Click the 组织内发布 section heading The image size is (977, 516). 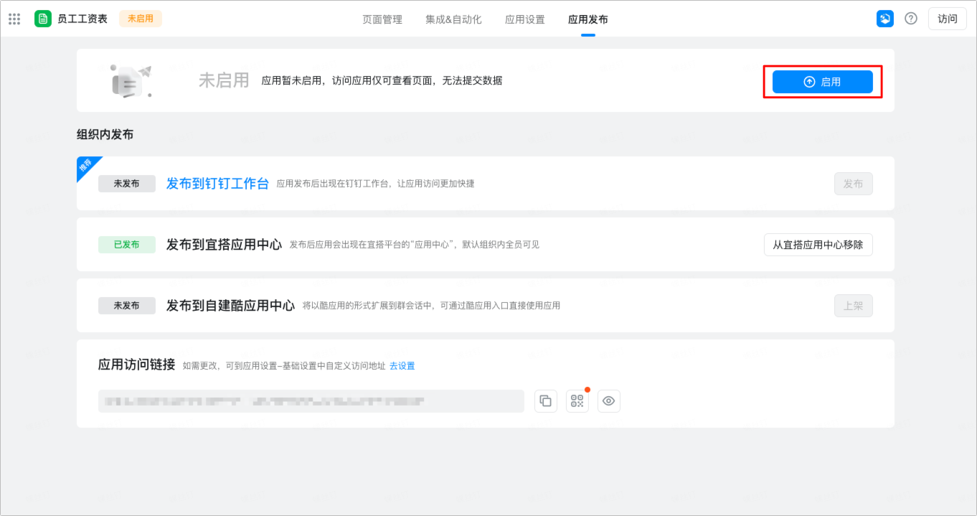(x=105, y=134)
